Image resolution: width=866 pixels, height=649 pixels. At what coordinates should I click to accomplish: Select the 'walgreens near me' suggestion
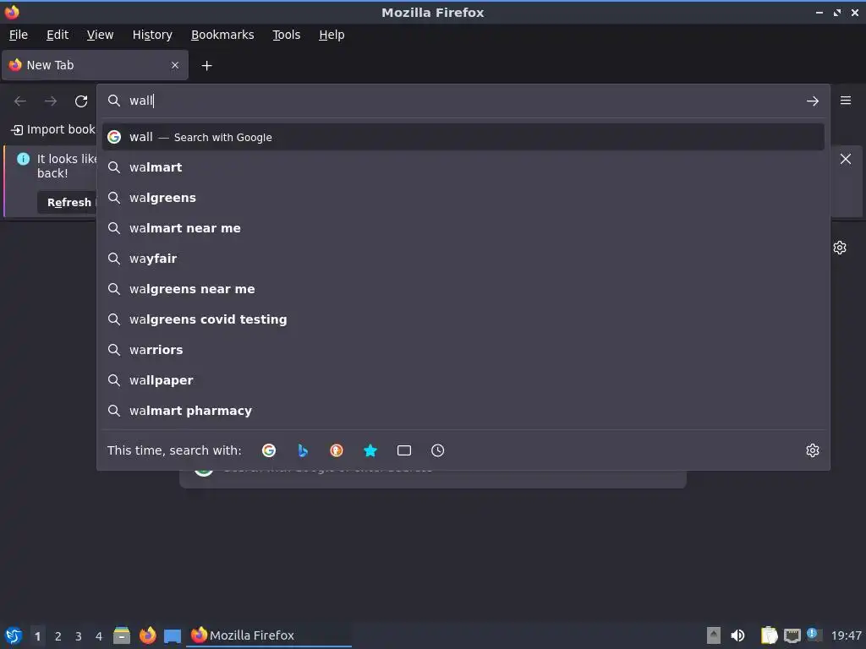click(x=463, y=289)
